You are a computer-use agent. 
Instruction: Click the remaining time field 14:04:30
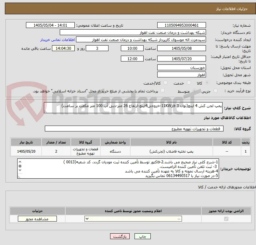tap(63, 48)
